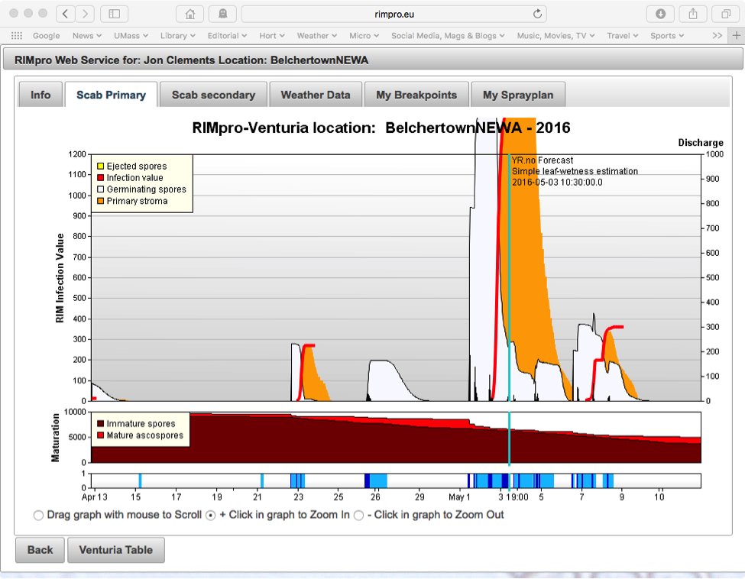The width and height of the screenshot is (745, 579).
Task: Click the reload page icon
Action: (537, 14)
